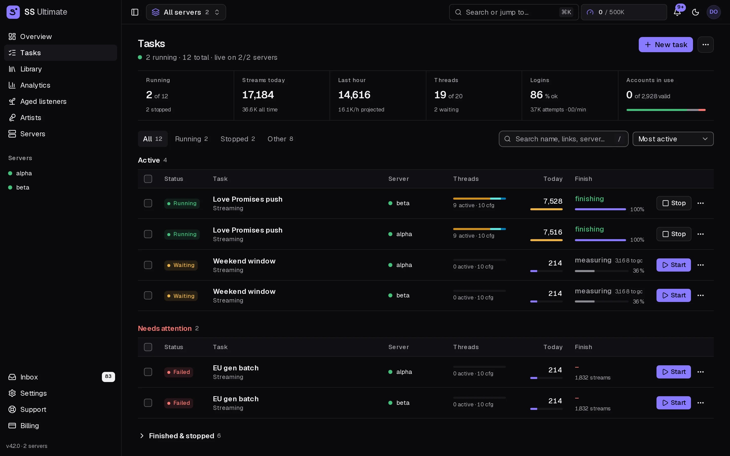Tick checkbox for Love Promises push on alpha

click(148, 234)
